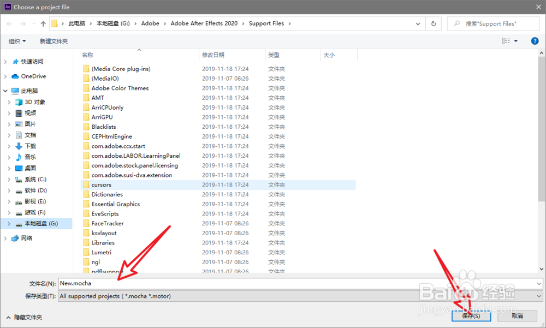This screenshot has height=328, width=546.
Task: Select the ArriGPU folder icon
Action: point(86,117)
